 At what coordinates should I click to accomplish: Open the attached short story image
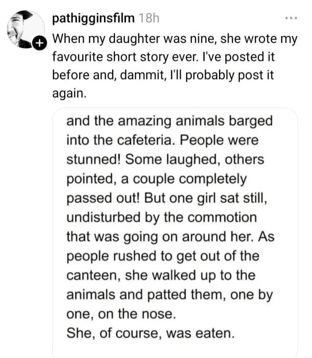click(x=175, y=232)
